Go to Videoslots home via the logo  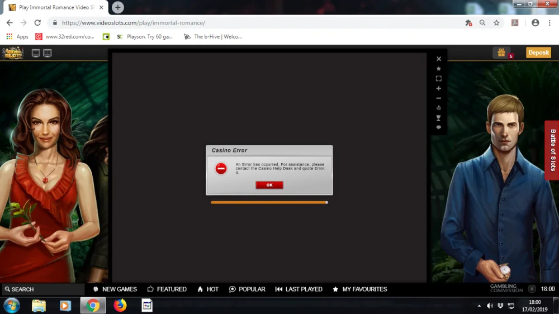(13, 53)
